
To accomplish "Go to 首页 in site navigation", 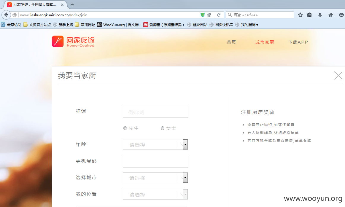I will tap(231, 42).
